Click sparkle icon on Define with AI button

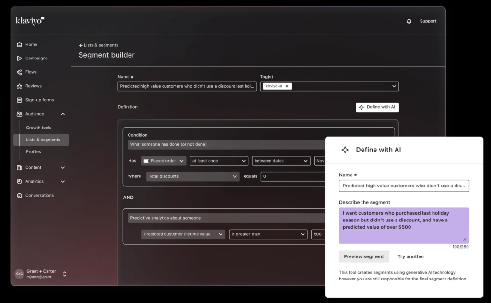pyautogui.click(x=362, y=107)
